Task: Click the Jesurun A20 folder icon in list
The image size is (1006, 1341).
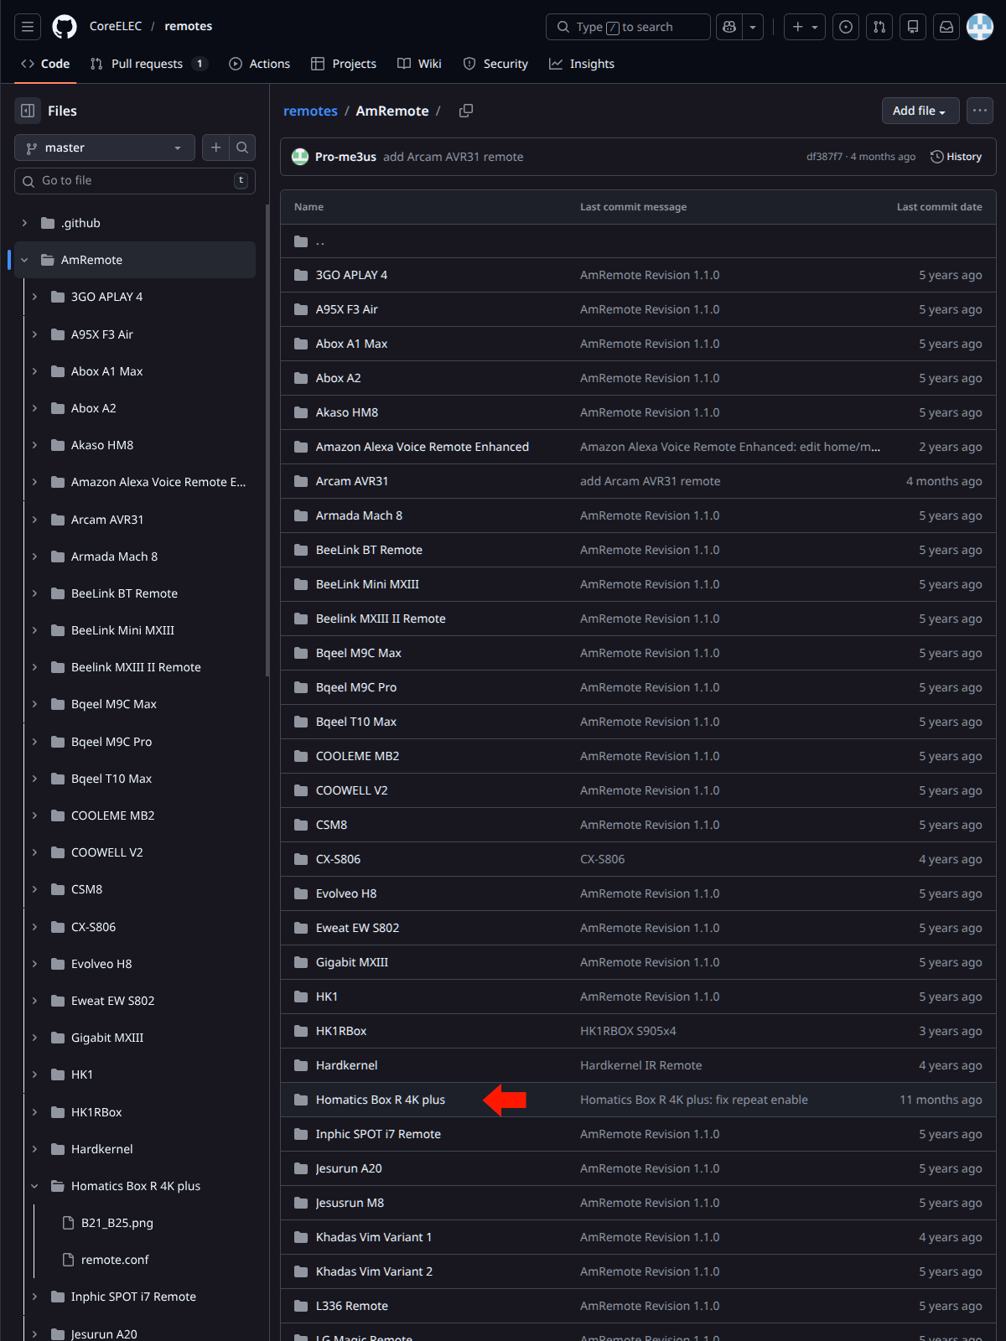Action: tap(301, 1168)
